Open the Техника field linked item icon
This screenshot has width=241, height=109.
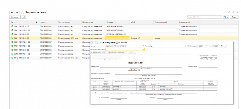coord(143,46)
